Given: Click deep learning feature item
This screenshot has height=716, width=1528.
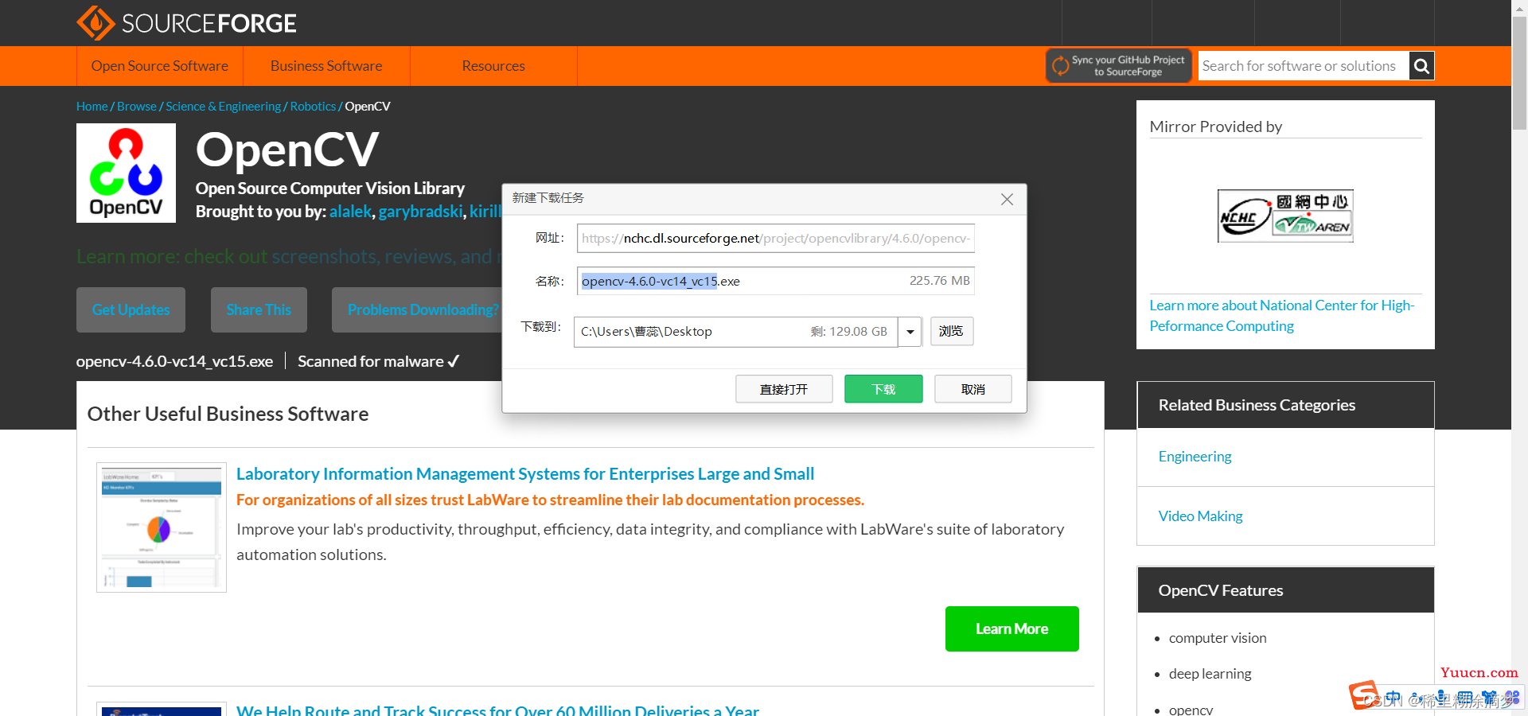Looking at the screenshot, I should point(1210,674).
